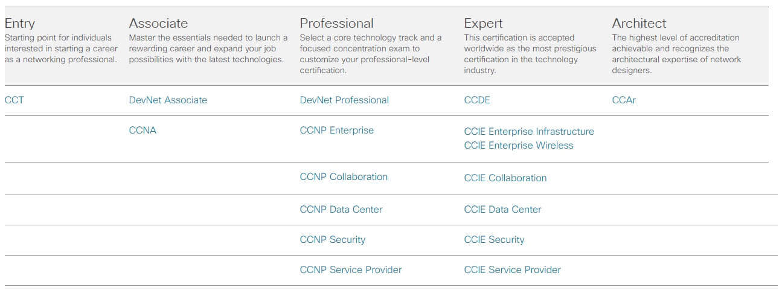The image size is (782, 290).
Task: Click the Professional column heading
Action: (x=336, y=24)
